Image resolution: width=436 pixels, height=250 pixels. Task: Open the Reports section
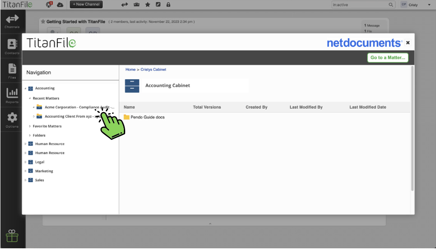point(12,96)
